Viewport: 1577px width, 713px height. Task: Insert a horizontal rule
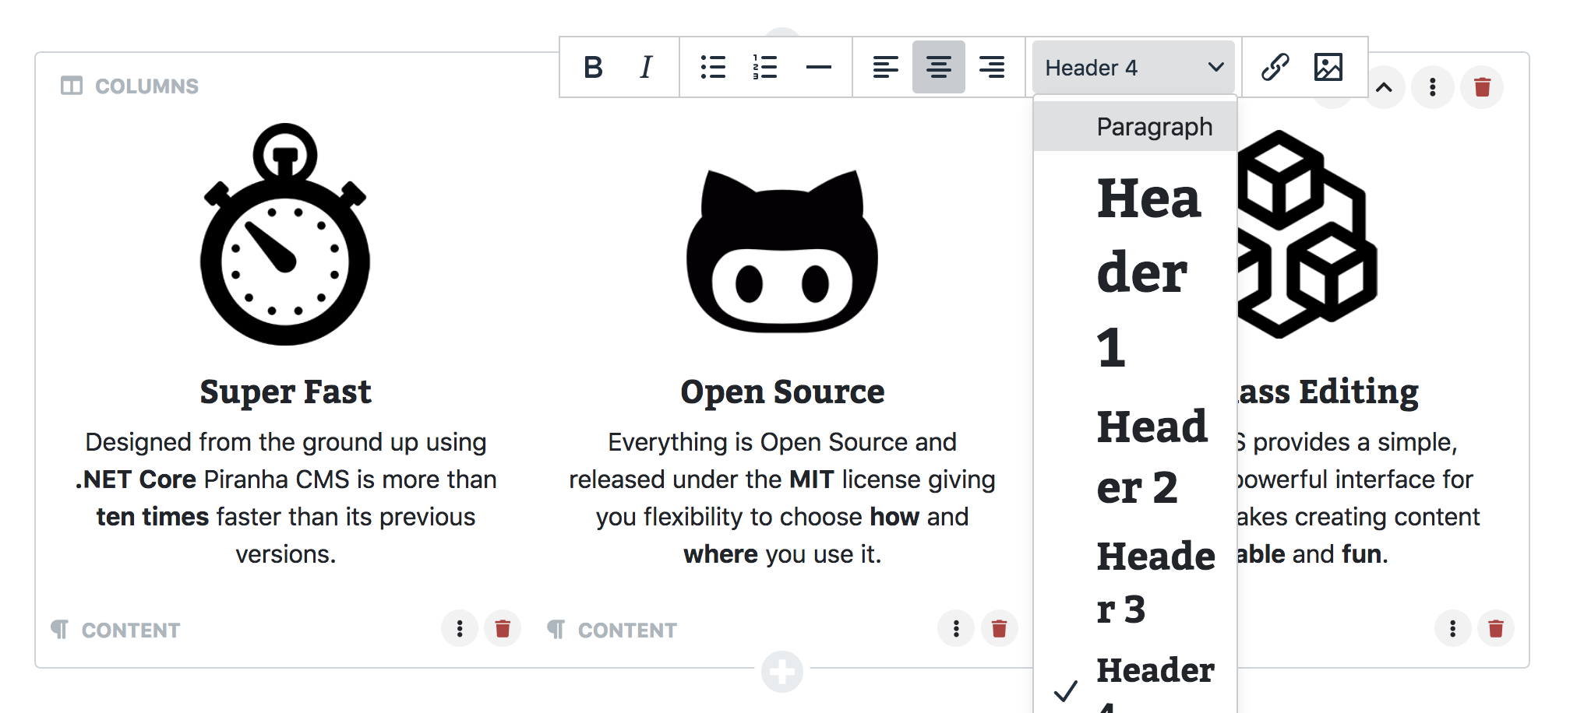(819, 68)
